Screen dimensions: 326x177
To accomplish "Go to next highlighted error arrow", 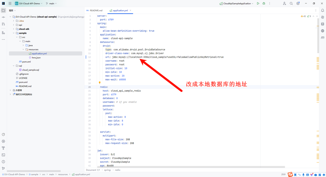I will (x=317, y=16).
